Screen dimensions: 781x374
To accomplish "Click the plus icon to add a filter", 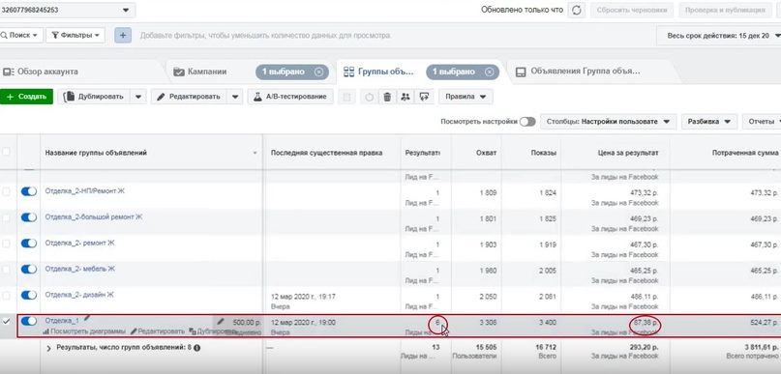I will coord(123,36).
